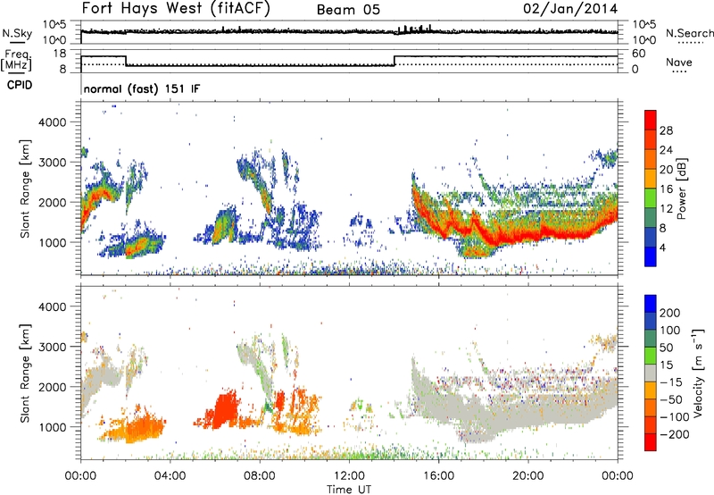The image size is (714, 495).
Task: Click the 'Power [dB]' colorbar label
Action: coord(681,189)
